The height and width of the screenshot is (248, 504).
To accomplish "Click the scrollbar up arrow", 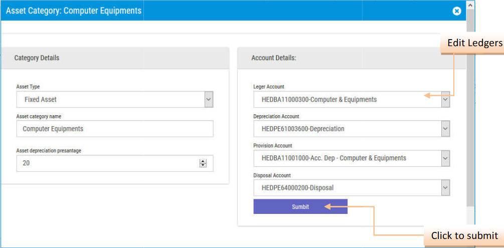I will pos(470,5).
